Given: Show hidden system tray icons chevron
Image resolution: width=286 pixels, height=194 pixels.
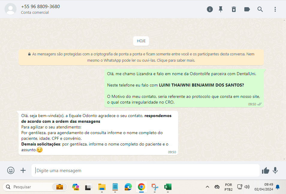Looking at the screenshot, I should tap(207, 187).
